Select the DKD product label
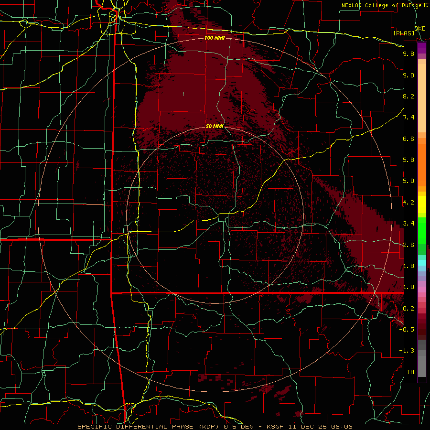Screen dimensions: 430x430 (419, 29)
